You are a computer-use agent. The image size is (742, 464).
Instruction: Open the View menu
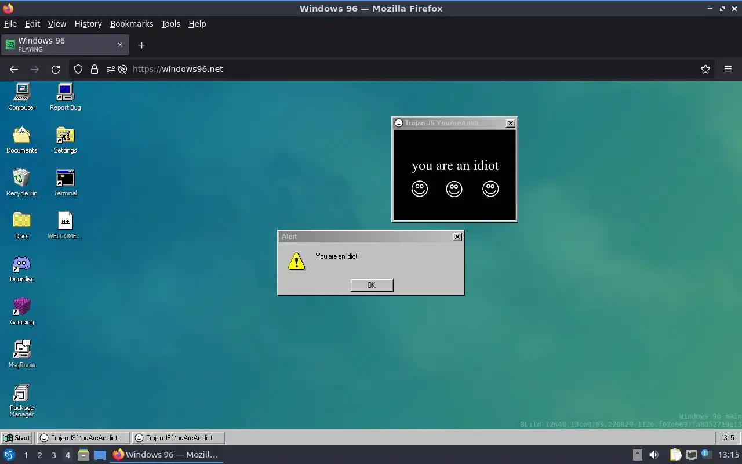pyautogui.click(x=57, y=24)
